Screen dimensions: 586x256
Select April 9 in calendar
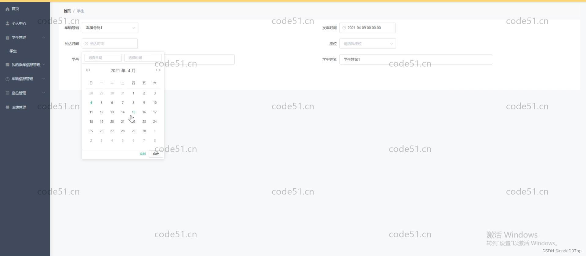[144, 103]
